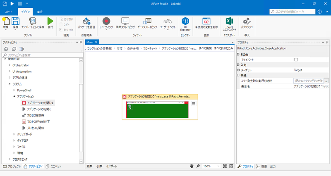Image resolution: width=331 pixels, height=176 pixels.
Task: Expand the Orchestrator category
Action: [x=10, y=65]
